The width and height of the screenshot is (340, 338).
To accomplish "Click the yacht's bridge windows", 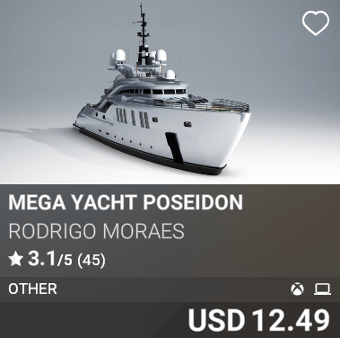I will [154, 92].
